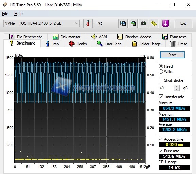This screenshot has height=174, width=196.
Task: Decrease short stroke size with down arrow
Action: coord(177,89)
